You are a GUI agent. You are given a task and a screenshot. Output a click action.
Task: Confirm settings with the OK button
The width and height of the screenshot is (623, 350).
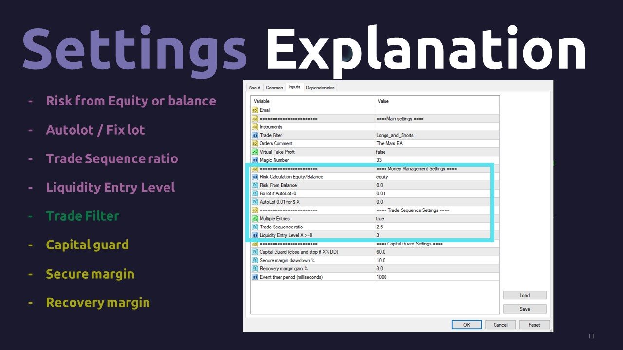pos(467,325)
